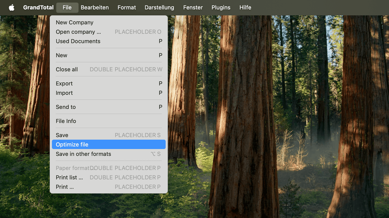This screenshot has width=389, height=218.
Task: Click File Info in the menu
Action: [66, 121]
